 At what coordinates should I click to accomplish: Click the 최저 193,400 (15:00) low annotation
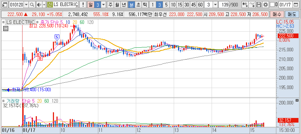(x=31, y=89)
